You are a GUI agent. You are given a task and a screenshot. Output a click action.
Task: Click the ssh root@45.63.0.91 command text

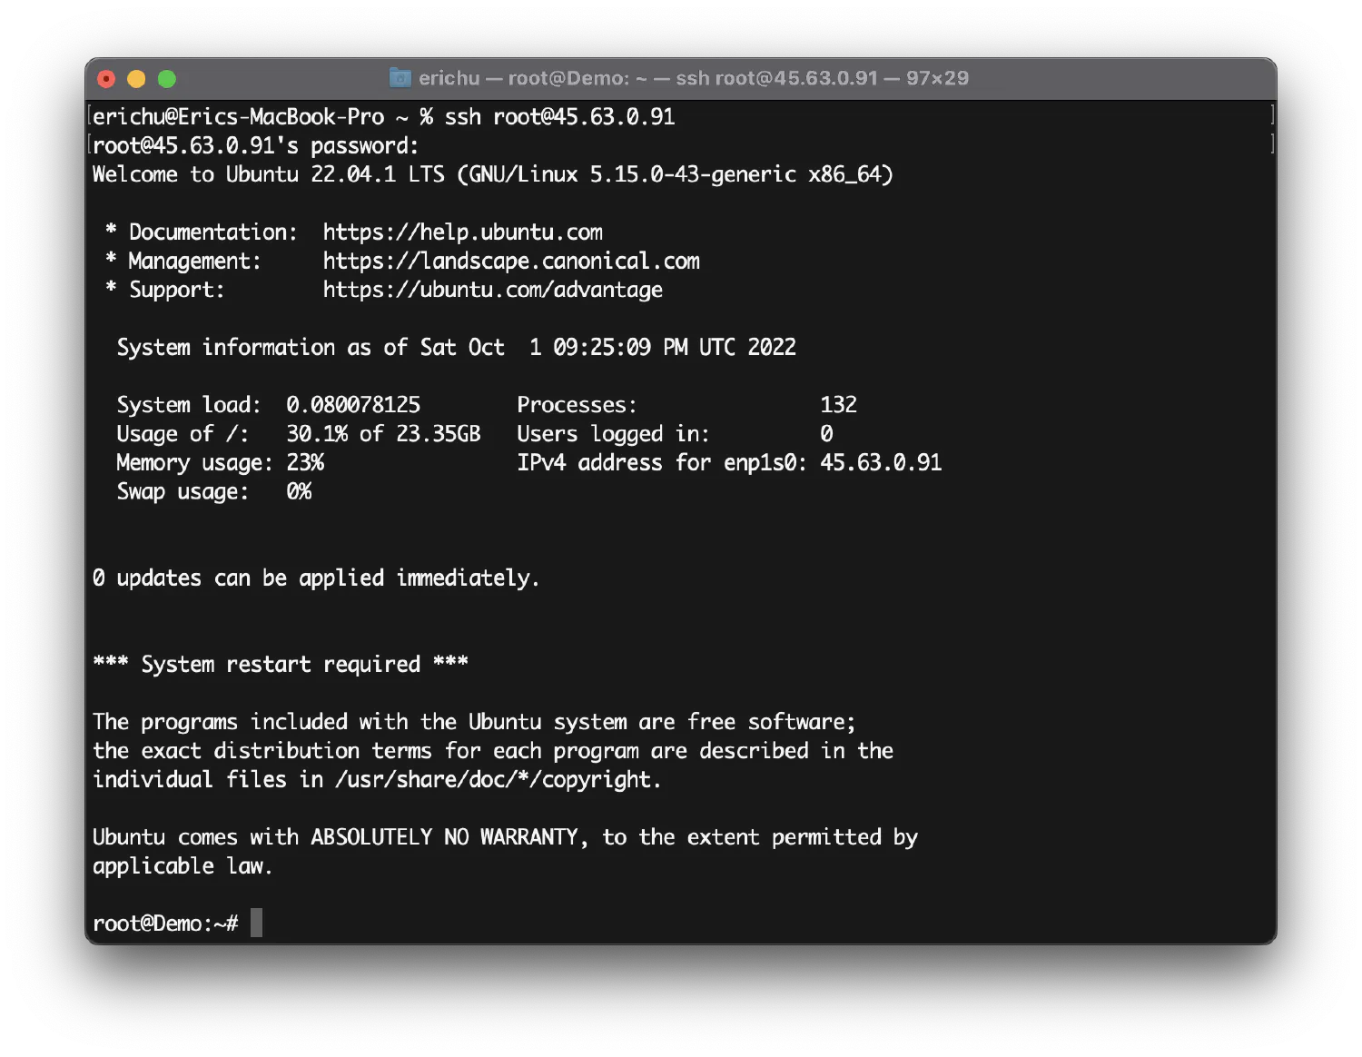tap(559, 117)
